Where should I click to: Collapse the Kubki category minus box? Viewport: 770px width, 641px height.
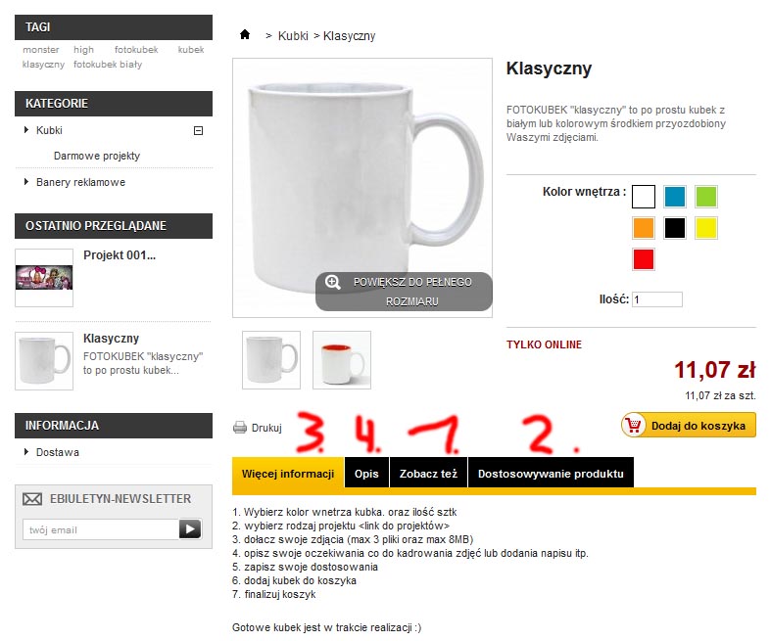click(x=199, y=130)
